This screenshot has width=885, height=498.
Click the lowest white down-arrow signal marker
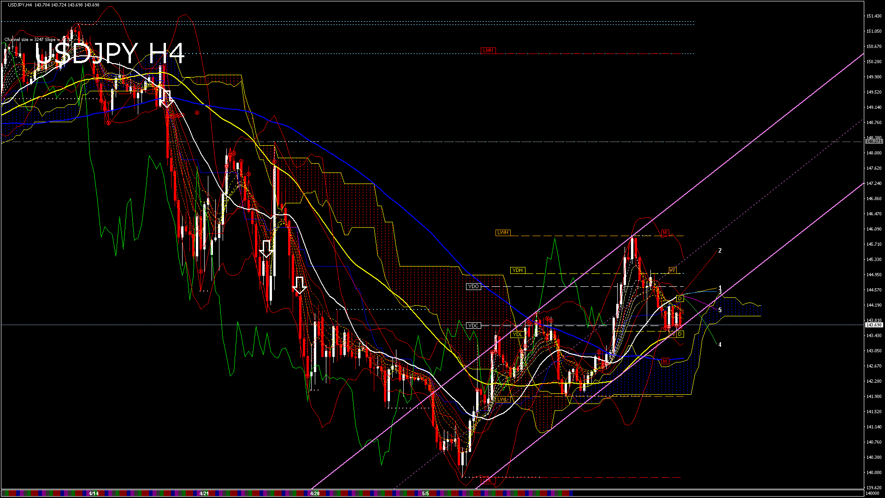click(300, 285)
